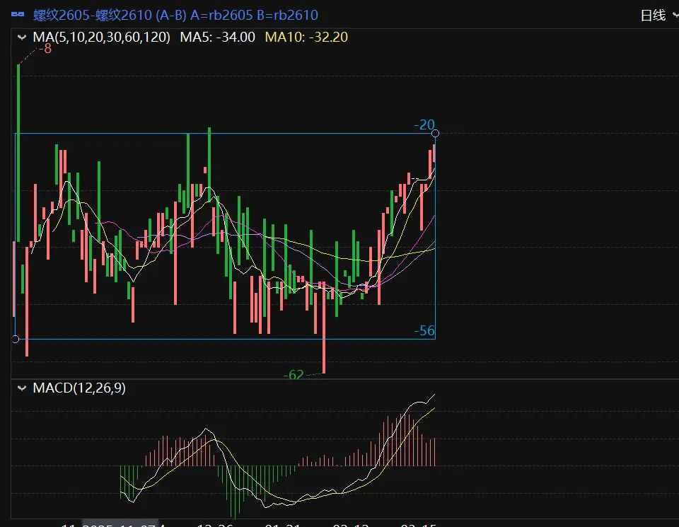Select the MA(5,10,20,30,60,120) indicator label

(101, 37)
